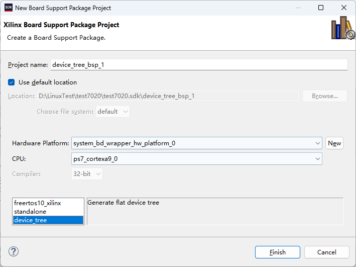The image size is (356, 267).
Task: Maximize the dialog window
Action: click(x=321, y=8)
